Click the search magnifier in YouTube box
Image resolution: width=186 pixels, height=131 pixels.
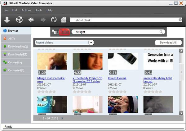tap(161, 32)
